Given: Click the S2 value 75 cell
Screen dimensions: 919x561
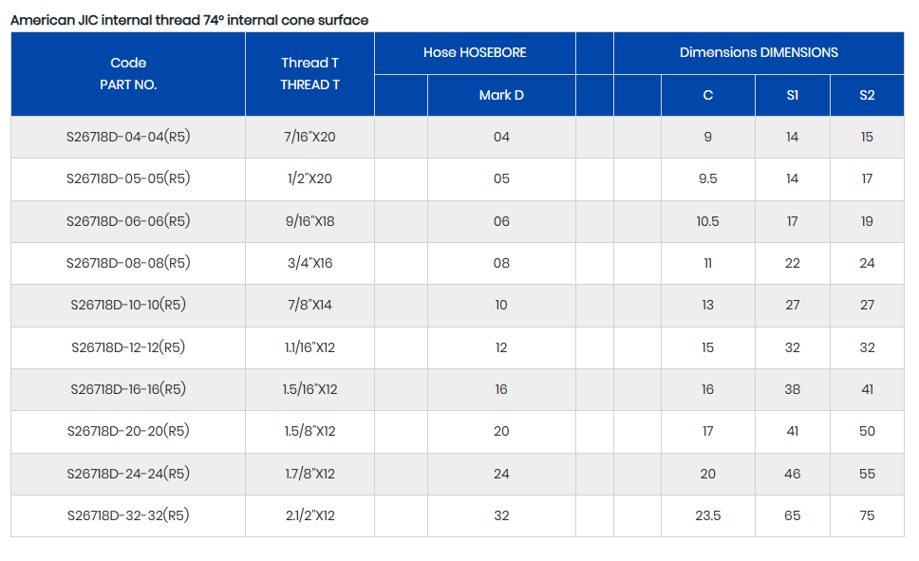Looking at the screenshot, I should 867,515.
